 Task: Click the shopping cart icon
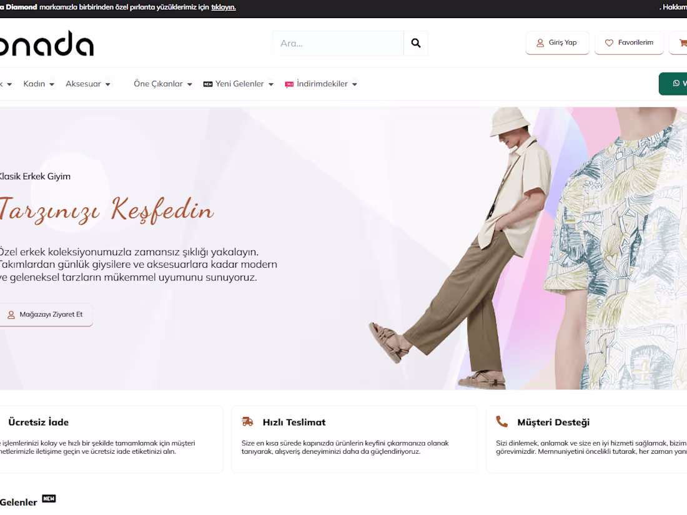coord(683,43)
